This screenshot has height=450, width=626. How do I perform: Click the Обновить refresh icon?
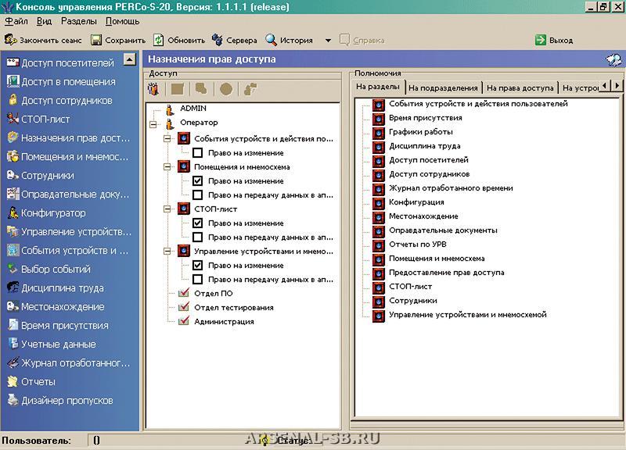pyautogui.click(x=159, y=40)
